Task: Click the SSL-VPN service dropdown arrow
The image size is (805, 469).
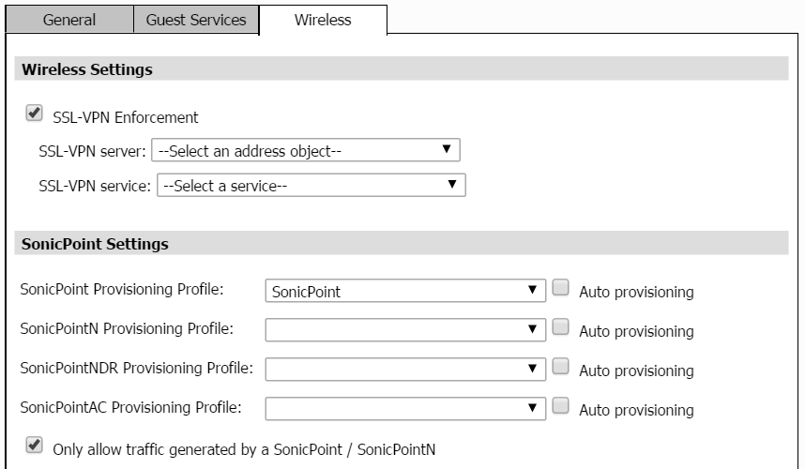Action: coord(452,184)
